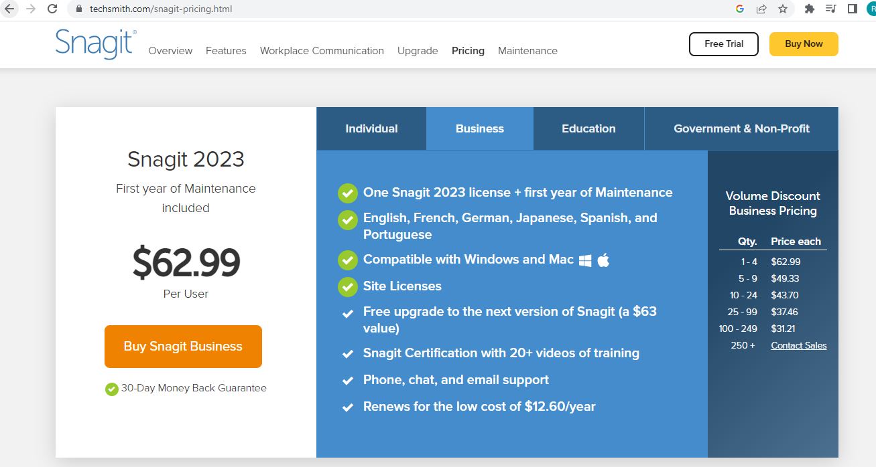
Task: Click white check beside Free upgrade
Action: 348,313
